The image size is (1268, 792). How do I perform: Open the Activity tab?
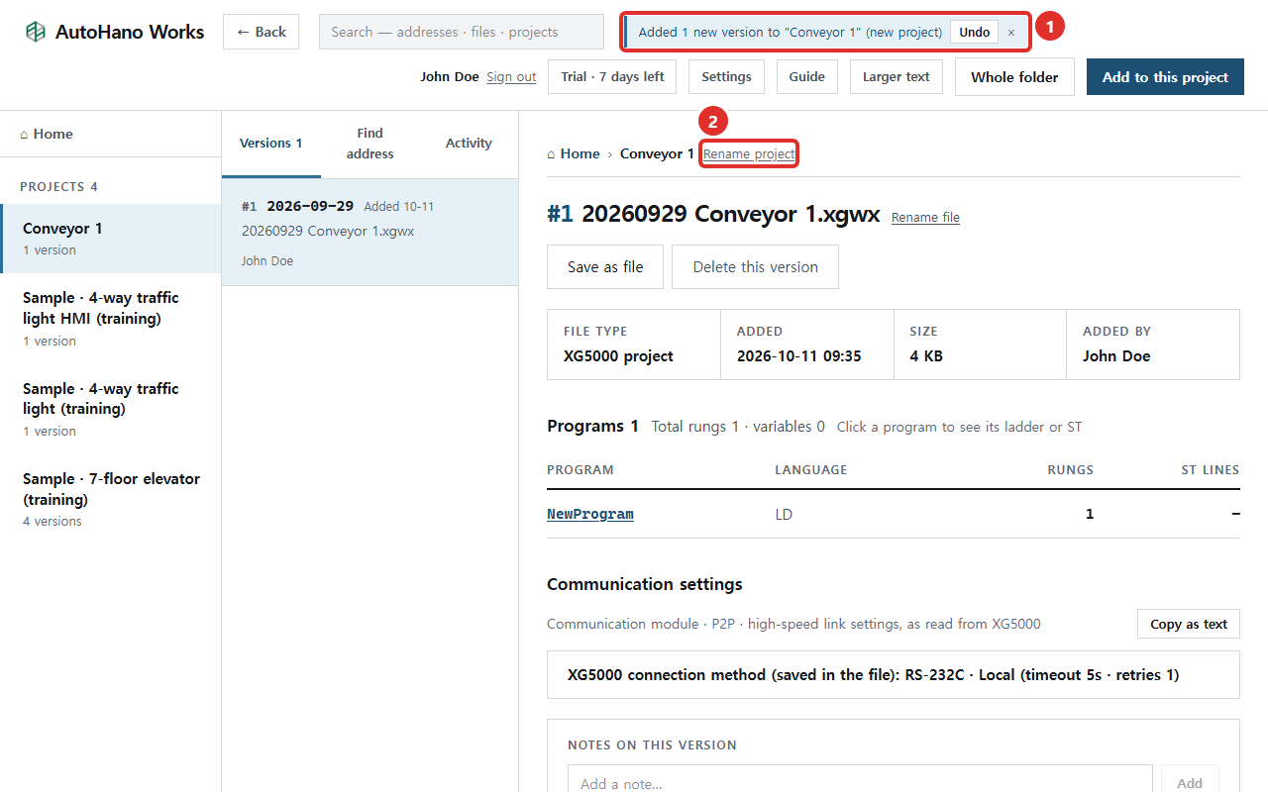[x=469, y=144]
